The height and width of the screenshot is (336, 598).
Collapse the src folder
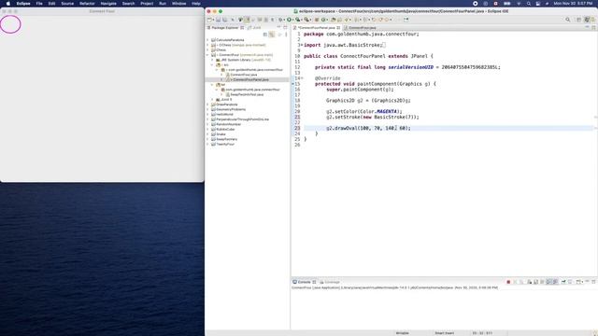click(213, 64)
